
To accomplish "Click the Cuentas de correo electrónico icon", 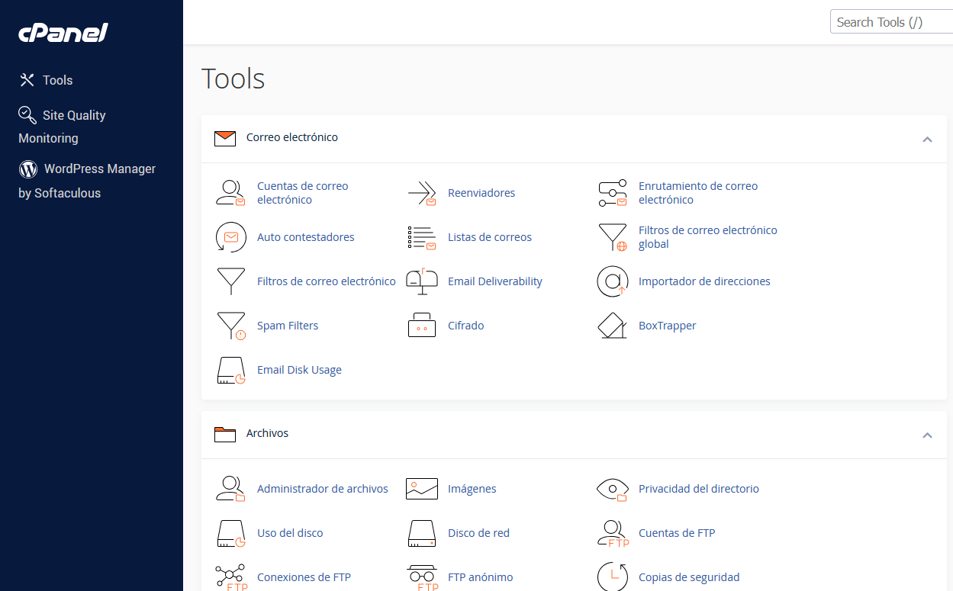I will coord(230,193).
